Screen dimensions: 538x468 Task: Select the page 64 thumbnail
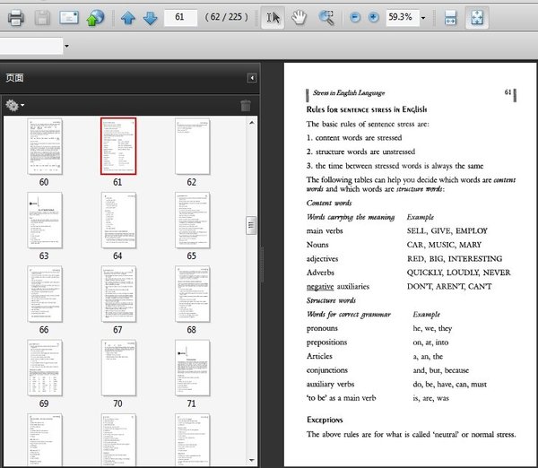coord(117,218)
